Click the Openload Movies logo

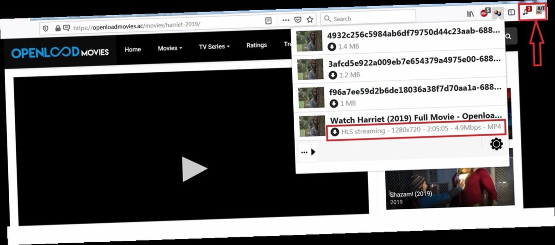pyautogui.click(x=60, y=52)
